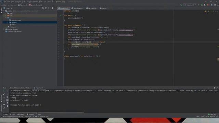Hide the Project tool window
Screen dimensions: 219x123
55,8
